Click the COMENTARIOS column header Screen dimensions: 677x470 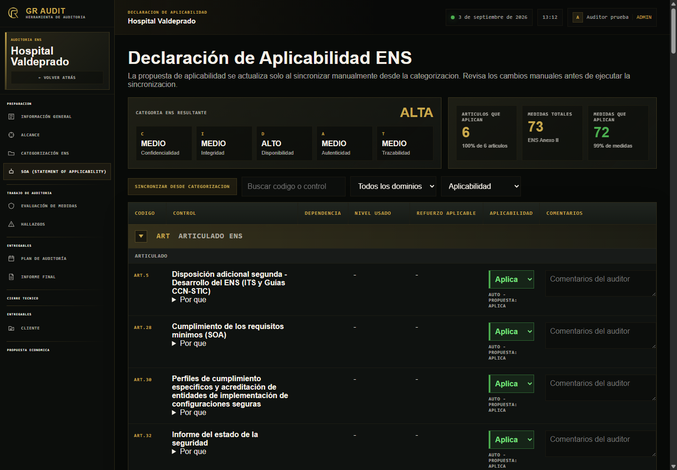tap(564, 213)
